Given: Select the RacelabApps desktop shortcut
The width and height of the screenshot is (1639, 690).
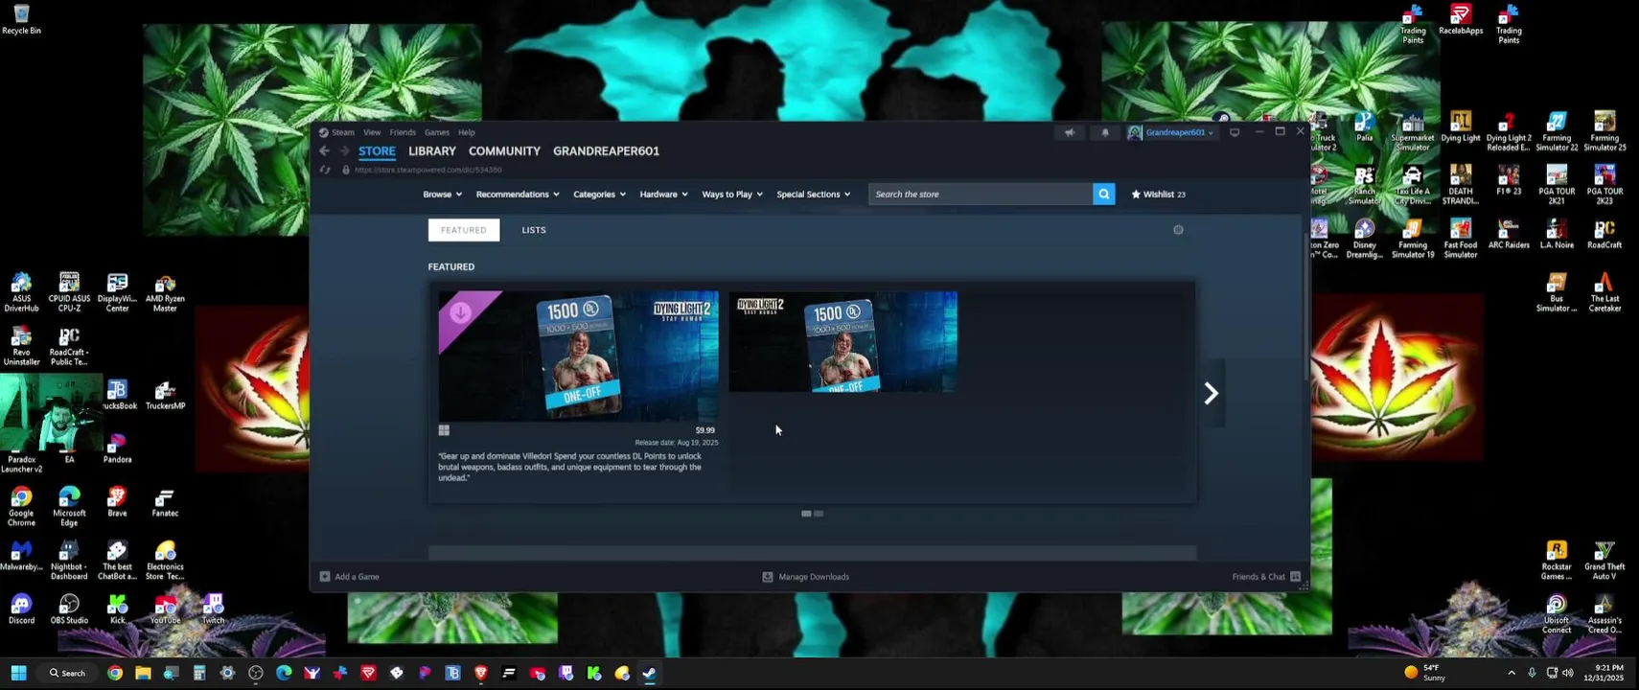Looking at the screenshot, I should coord(1461,19).
